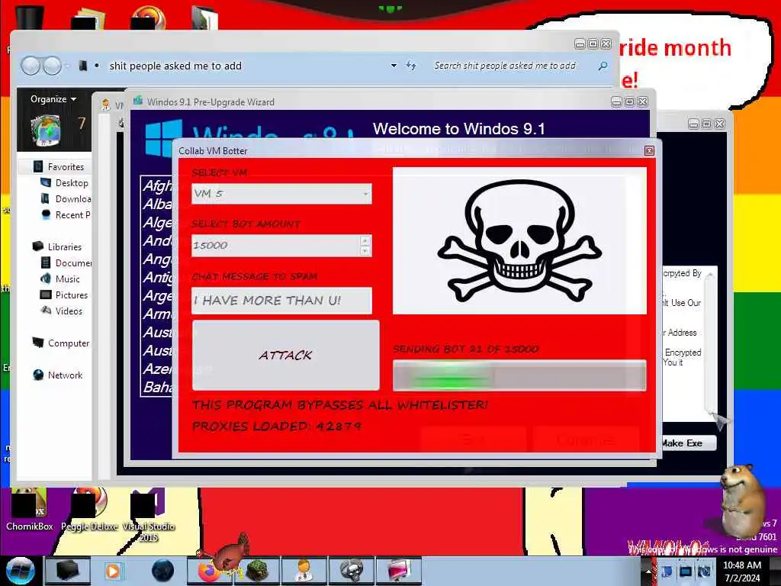781x586 pixels.
Task: Open the person figure taskbar icon
Action: point(304,572)
